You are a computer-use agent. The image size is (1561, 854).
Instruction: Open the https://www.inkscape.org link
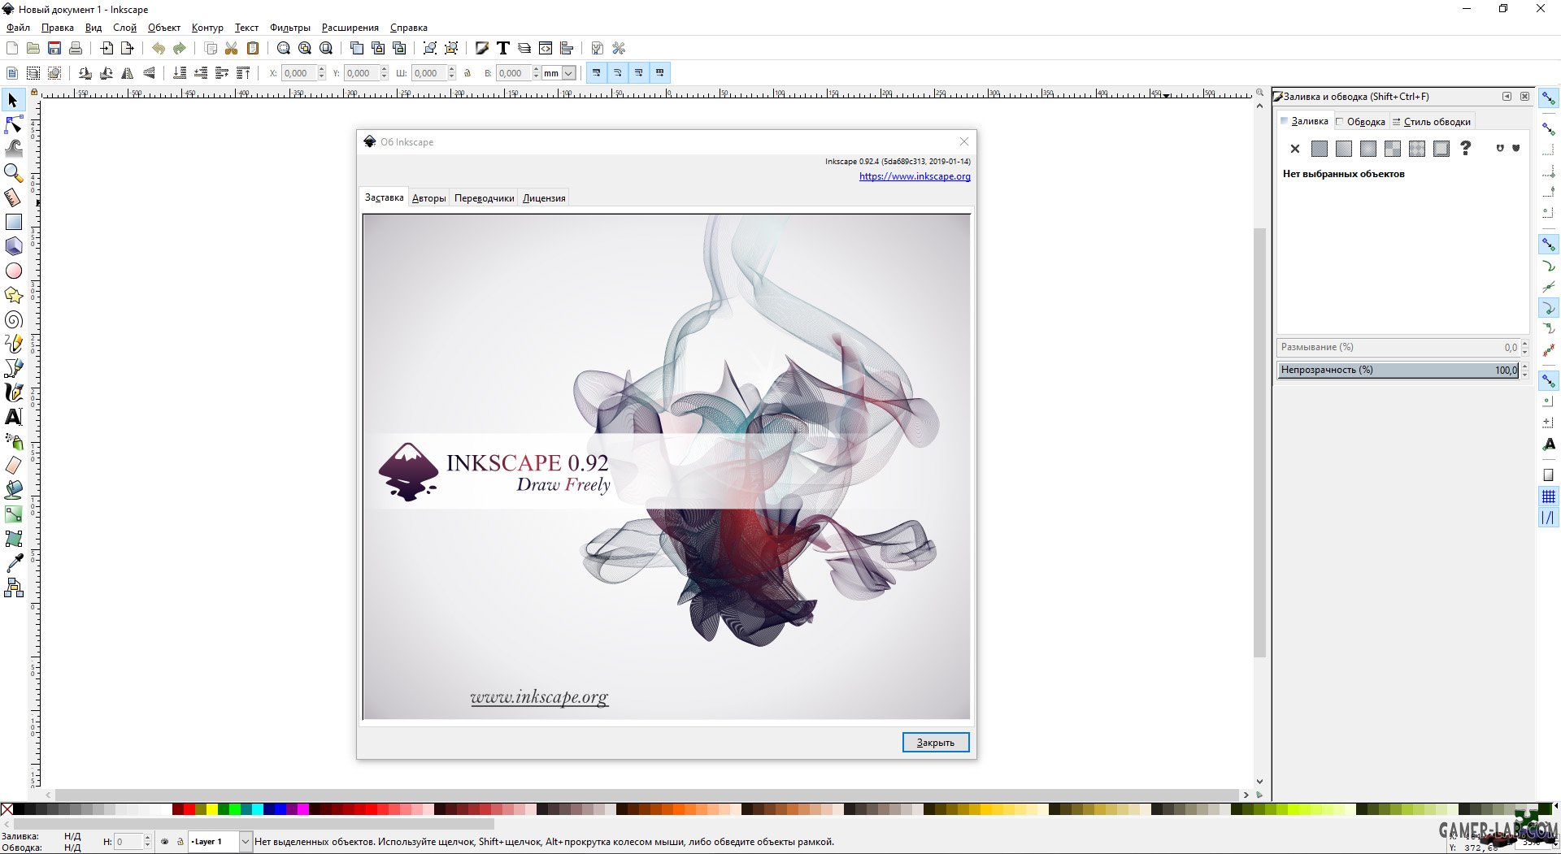click(x=915, y=176)
